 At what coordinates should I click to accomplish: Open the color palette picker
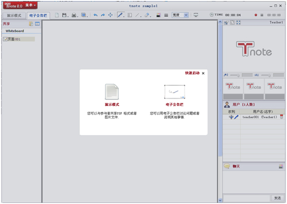[x=158, y=15]
